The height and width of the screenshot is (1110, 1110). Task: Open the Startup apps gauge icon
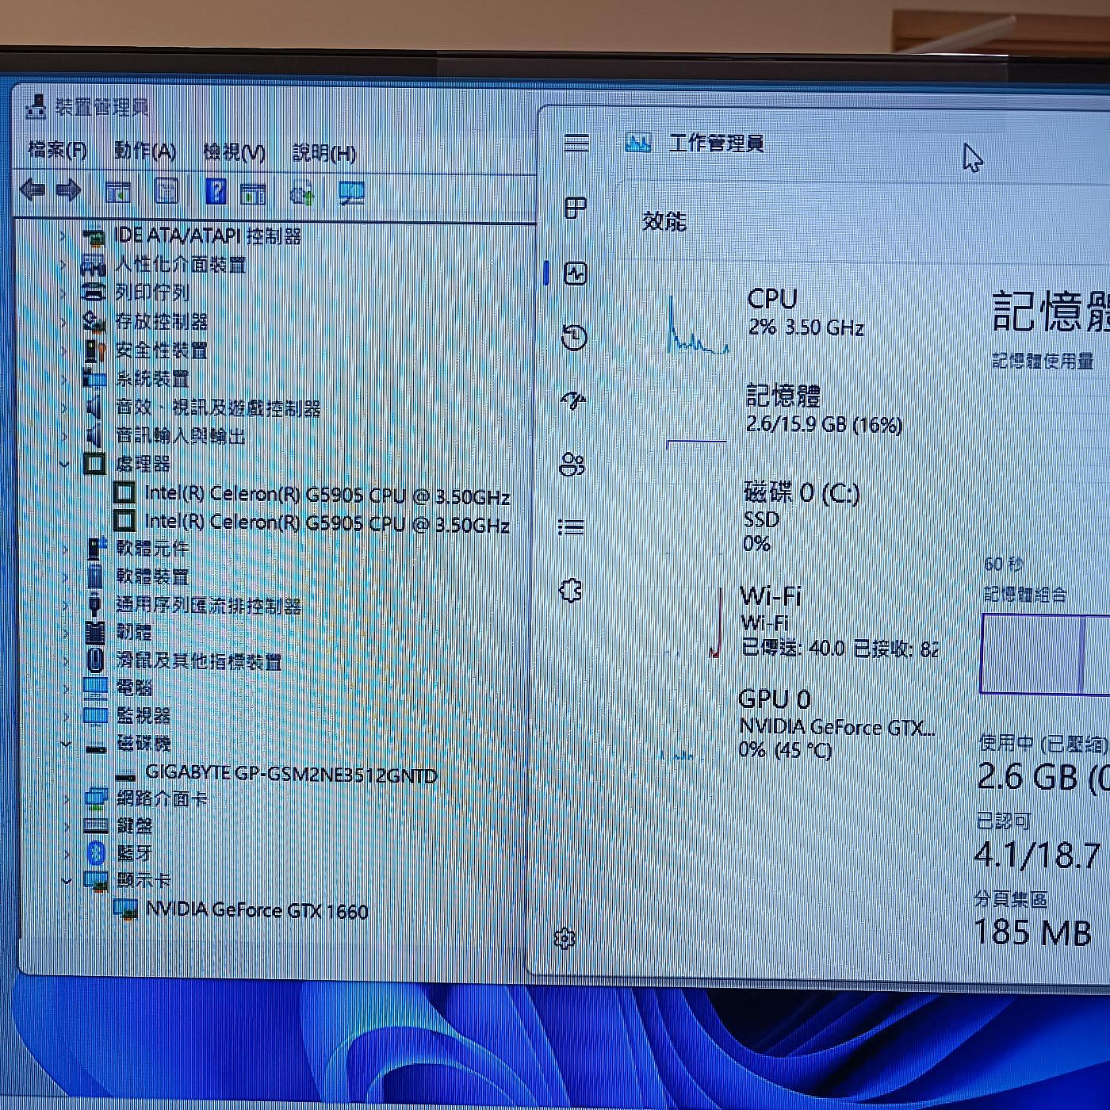(573, 400)
